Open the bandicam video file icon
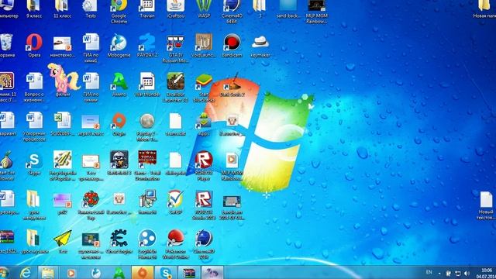Screen dimensions: 496x279 point(232,208)
